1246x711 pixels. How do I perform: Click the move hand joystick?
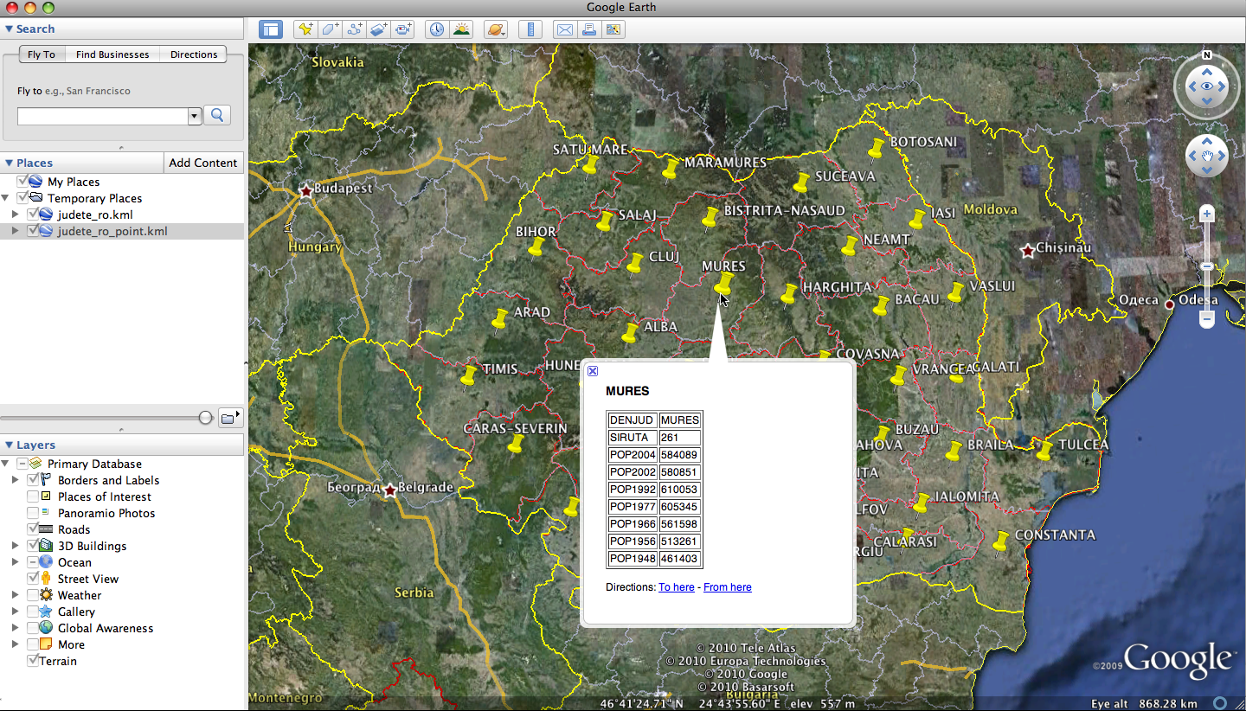click(x=1207, y=156)
